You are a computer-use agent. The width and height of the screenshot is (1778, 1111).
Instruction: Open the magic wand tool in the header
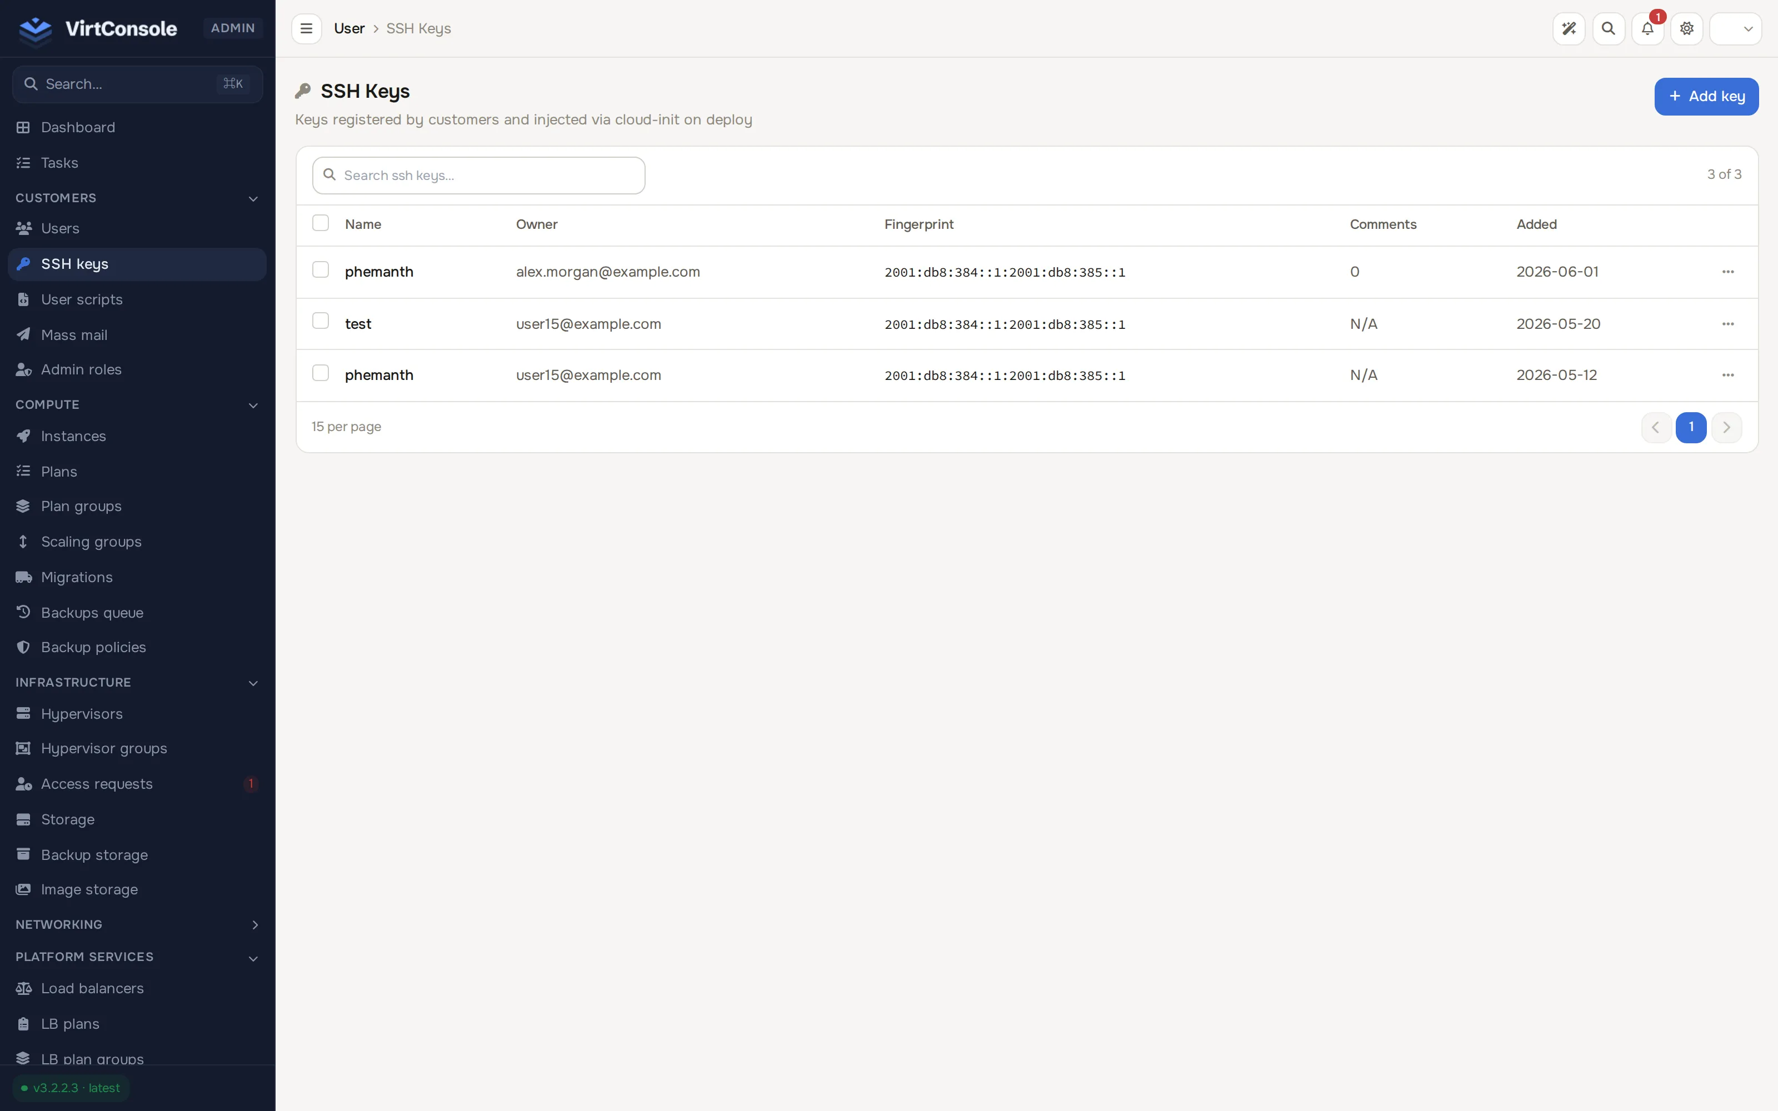click(x=1569, y=29)
